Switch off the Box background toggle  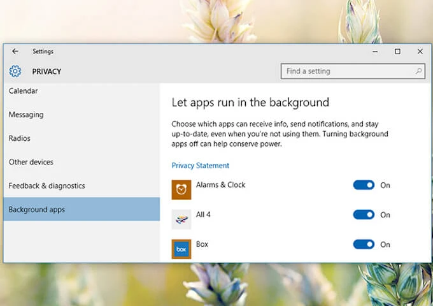tap(364, 244)
